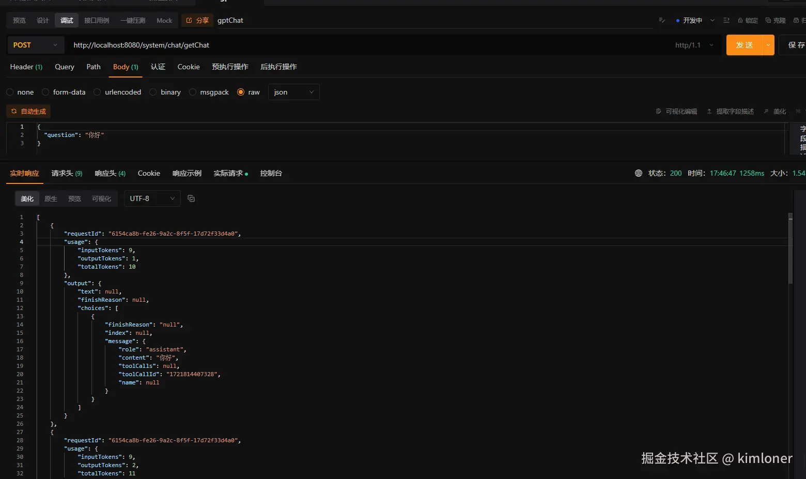Click the "role": "assistant" line
This screenshot has width=806, height=479.
point(152,349)
